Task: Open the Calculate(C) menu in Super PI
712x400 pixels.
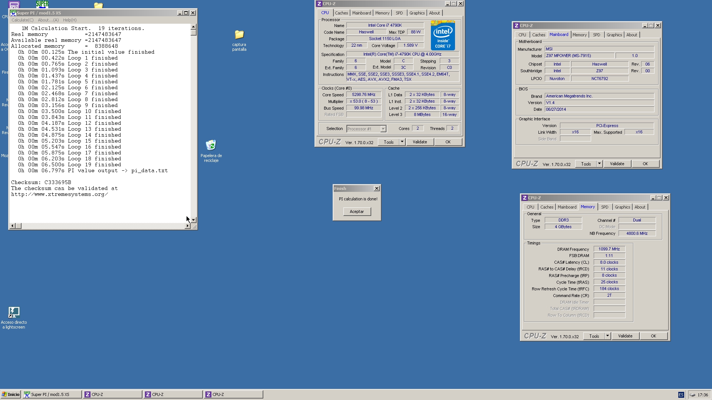Action: point(22,20)
